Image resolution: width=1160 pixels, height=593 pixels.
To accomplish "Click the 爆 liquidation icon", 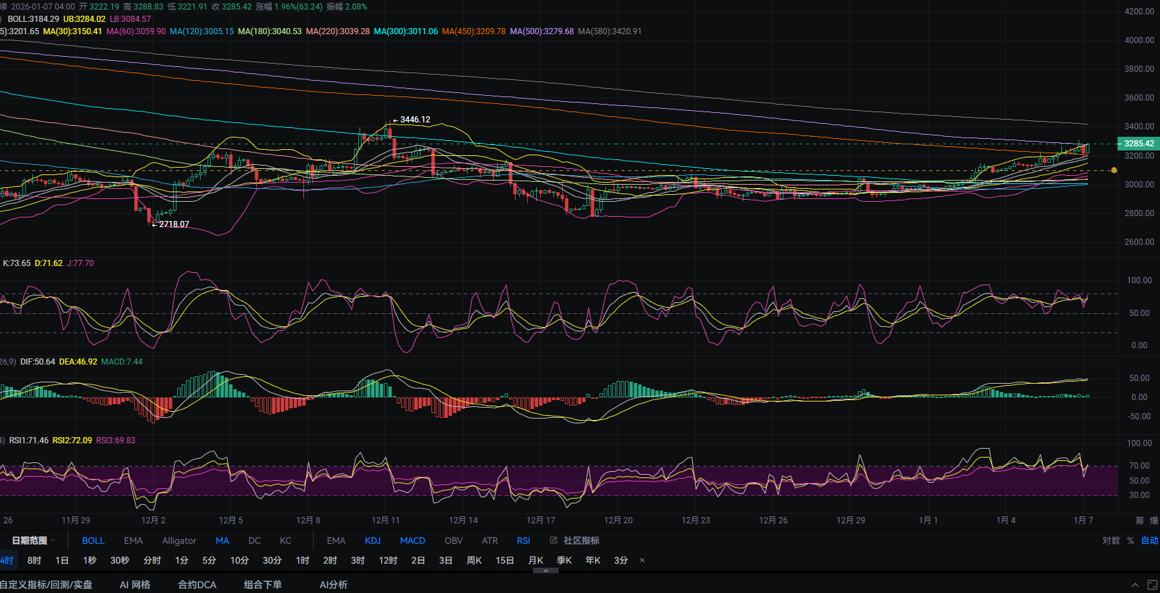I will click(1154, 520).
